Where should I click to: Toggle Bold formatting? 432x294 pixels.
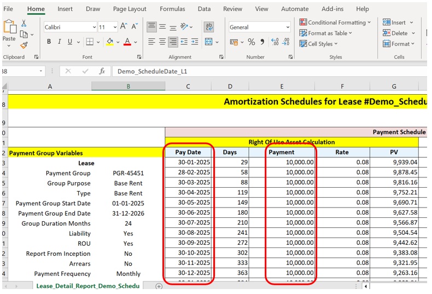49,42
